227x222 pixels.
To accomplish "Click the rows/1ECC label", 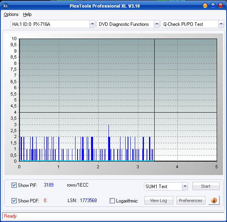I will point(78,185).
